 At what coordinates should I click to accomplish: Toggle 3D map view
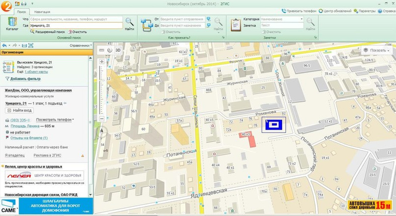pyautogui.click(x=118, y=50)
